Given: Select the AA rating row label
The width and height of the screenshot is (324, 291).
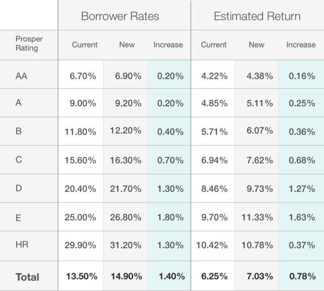Looking at the screenshot, I should click(22, 76).
